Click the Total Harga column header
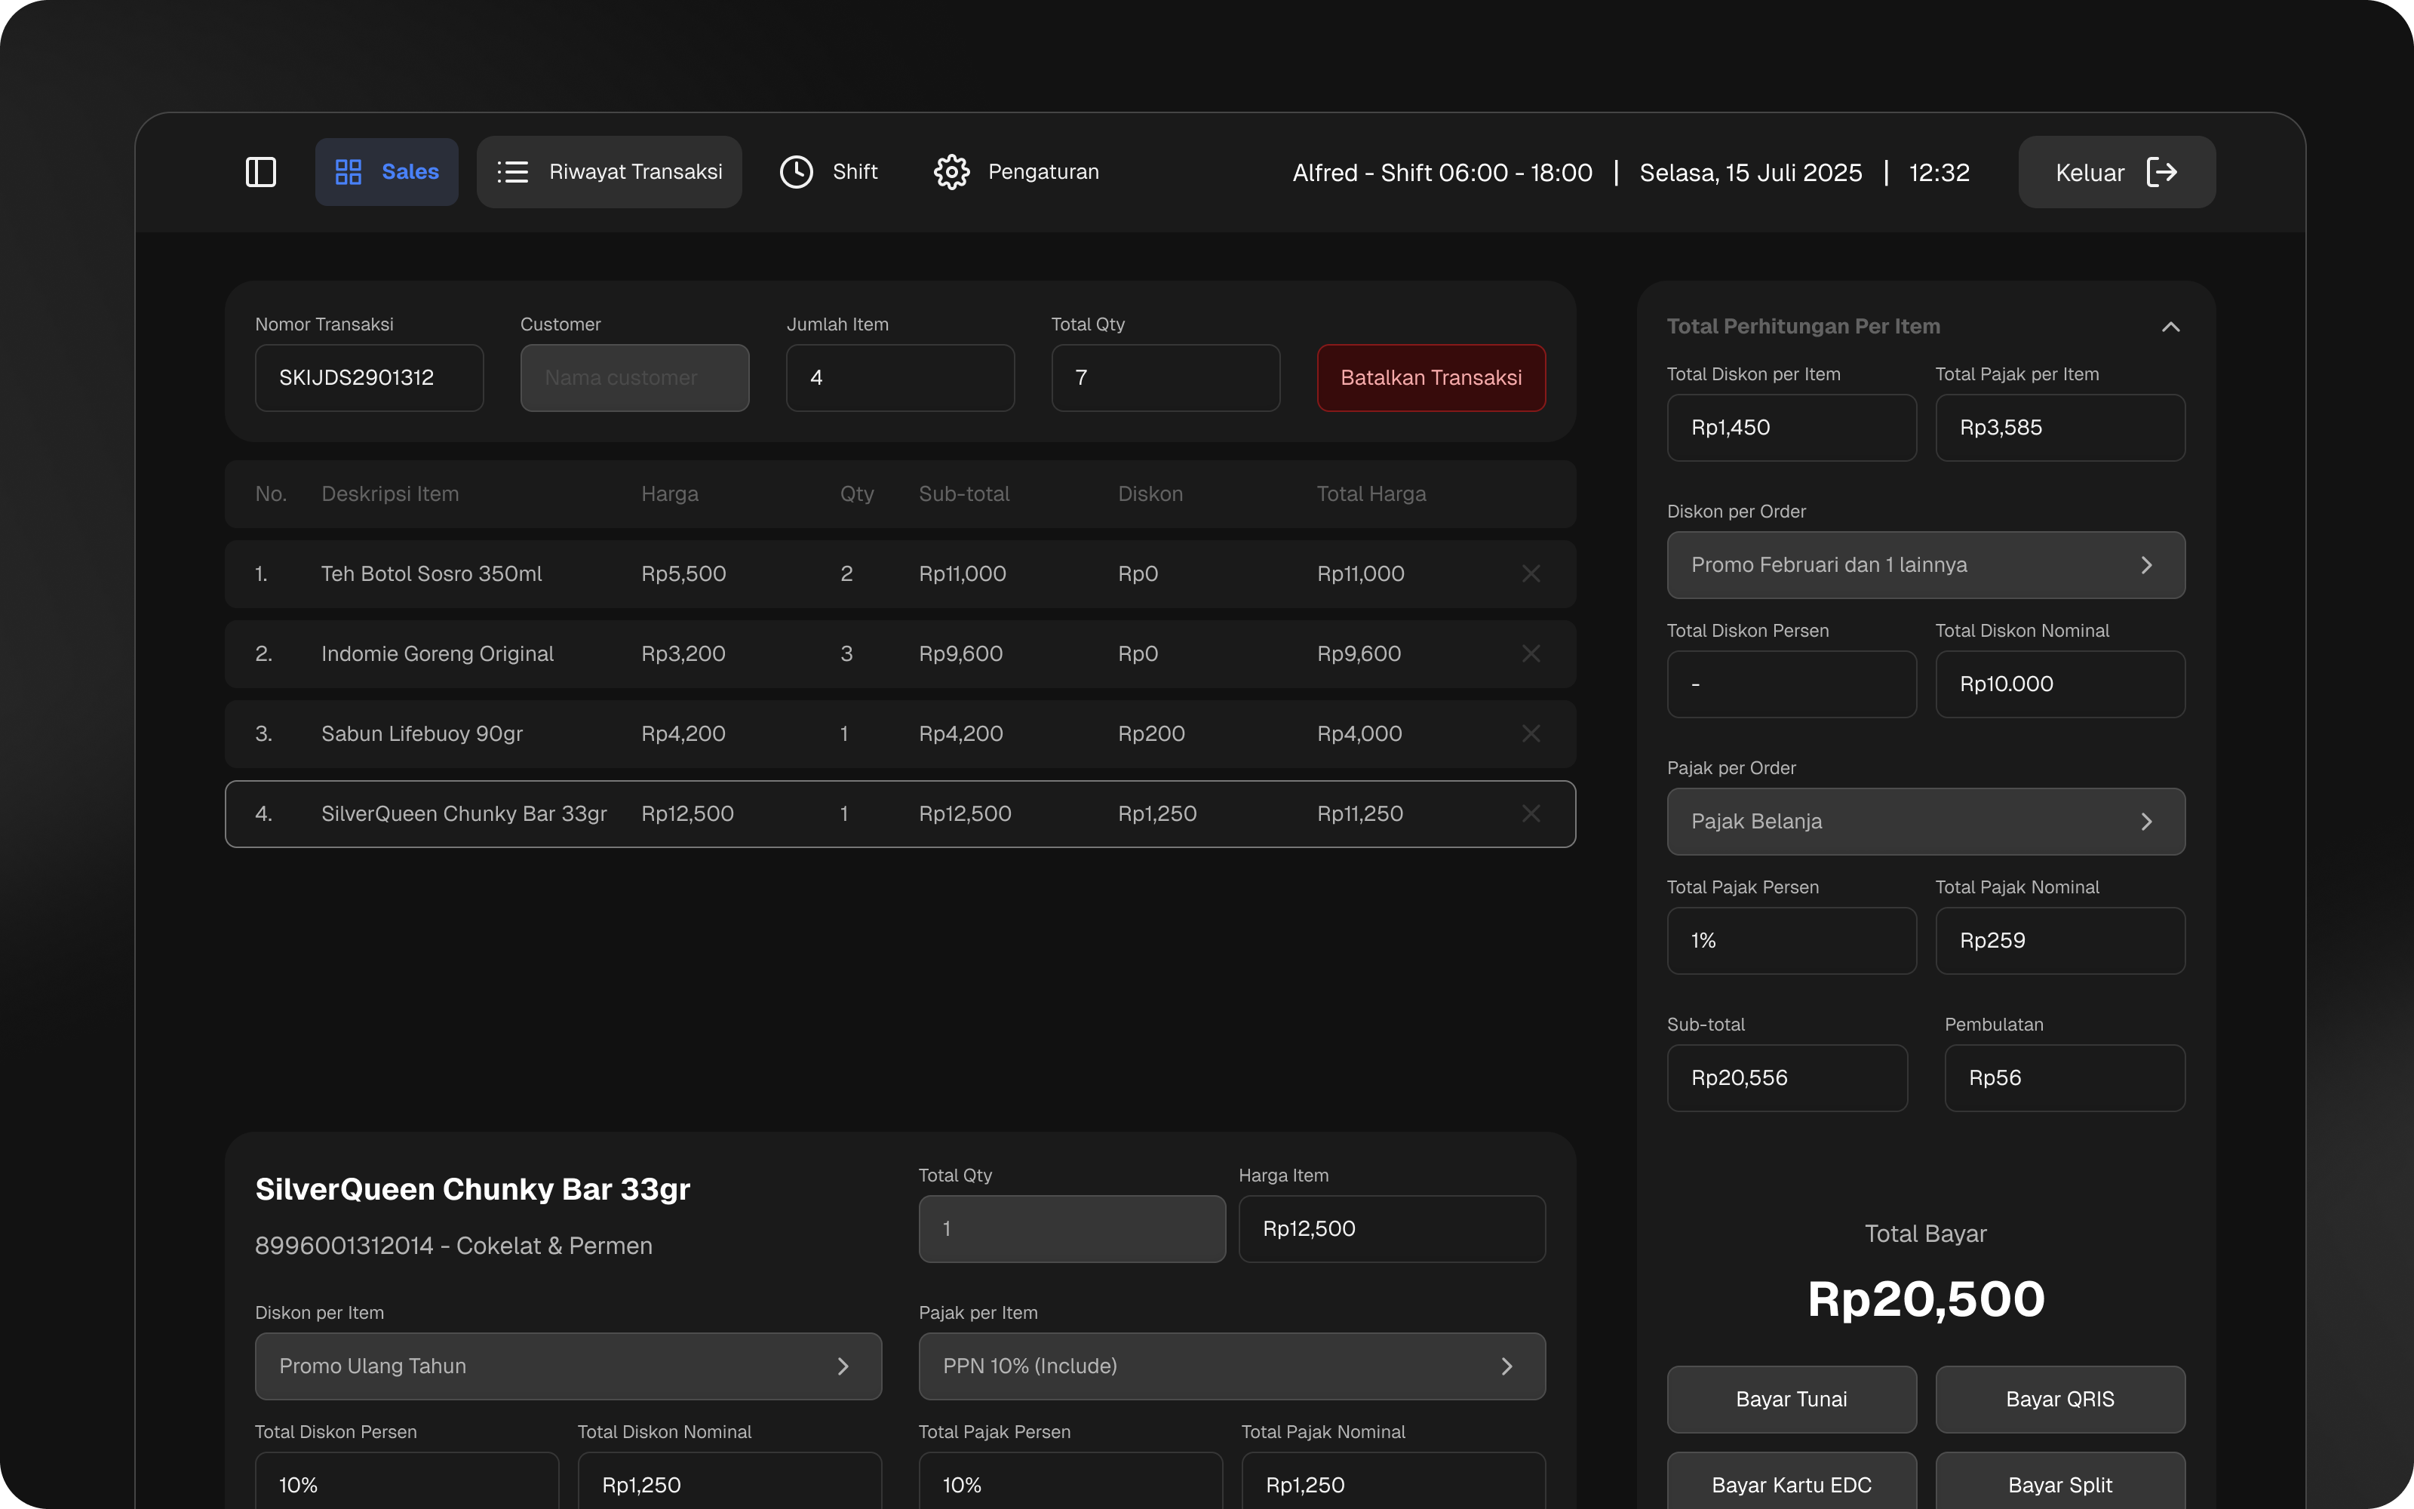This screenshot has height=1509, width=2414. 1371,494
